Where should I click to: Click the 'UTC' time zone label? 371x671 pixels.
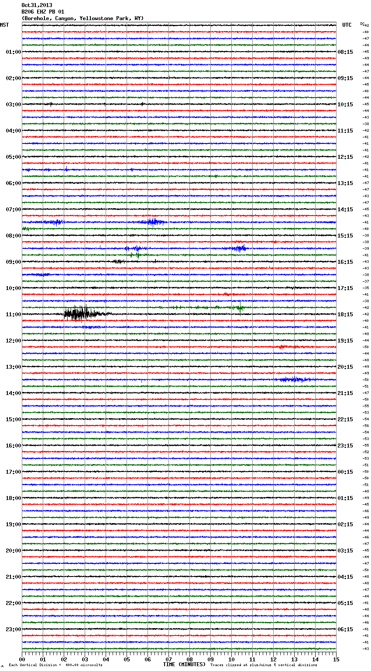[347, 25]
